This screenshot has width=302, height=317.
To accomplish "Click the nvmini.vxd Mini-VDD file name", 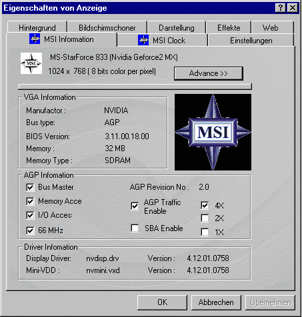I will click(103, 270).
